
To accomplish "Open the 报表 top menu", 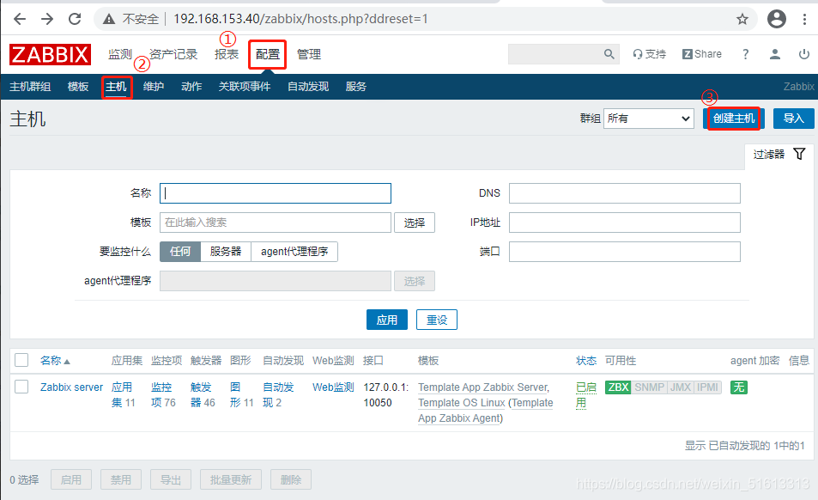I will click(227, 54).
